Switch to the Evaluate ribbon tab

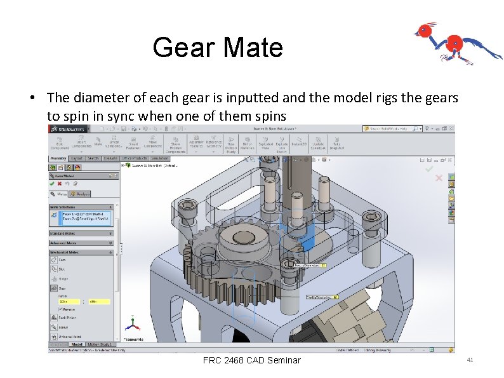pos(110,158)
